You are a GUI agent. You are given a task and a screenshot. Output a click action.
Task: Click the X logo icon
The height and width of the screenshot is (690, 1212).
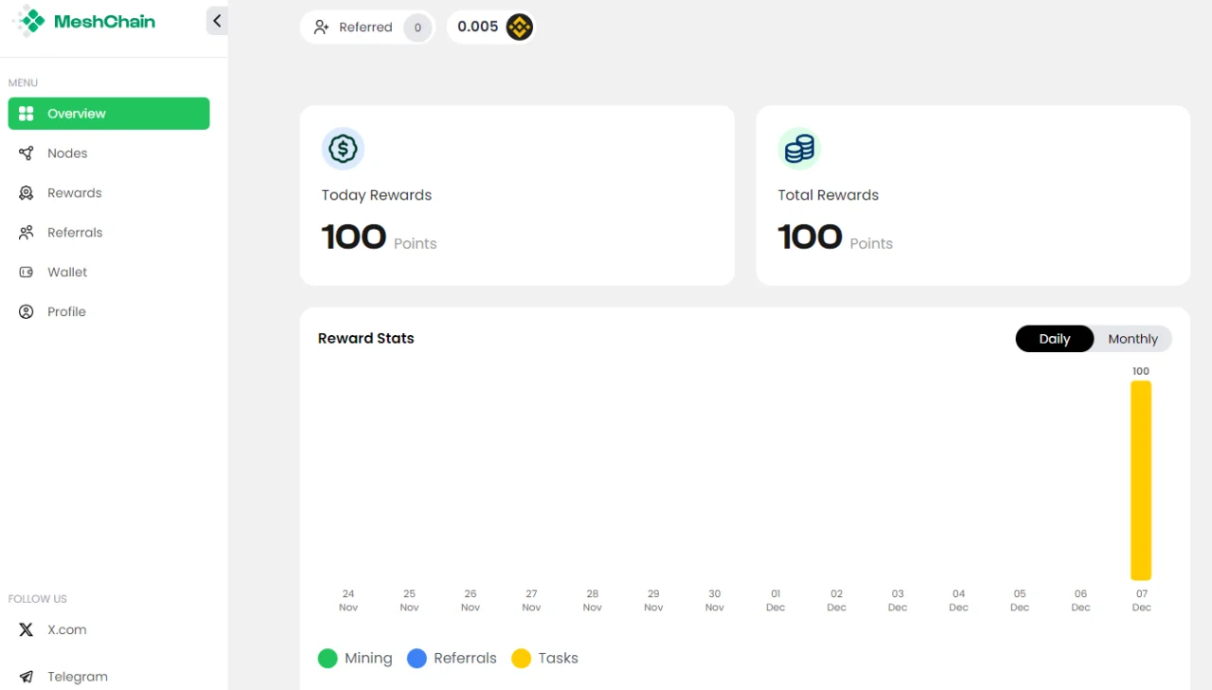click(27, 630)
